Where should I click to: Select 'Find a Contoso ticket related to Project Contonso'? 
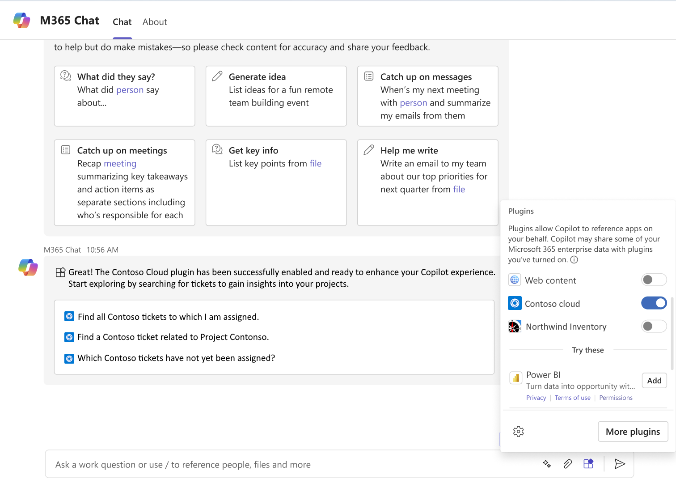pyautogui.click(x=173, y=337)
